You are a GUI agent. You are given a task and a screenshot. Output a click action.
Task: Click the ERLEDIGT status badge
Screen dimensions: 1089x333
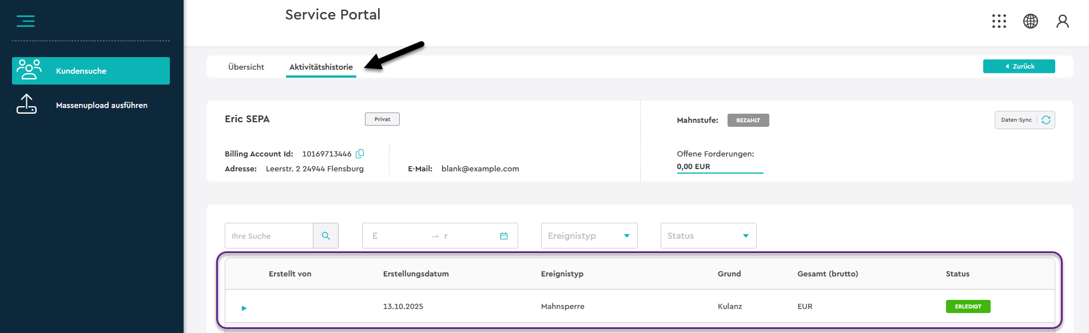968,307
